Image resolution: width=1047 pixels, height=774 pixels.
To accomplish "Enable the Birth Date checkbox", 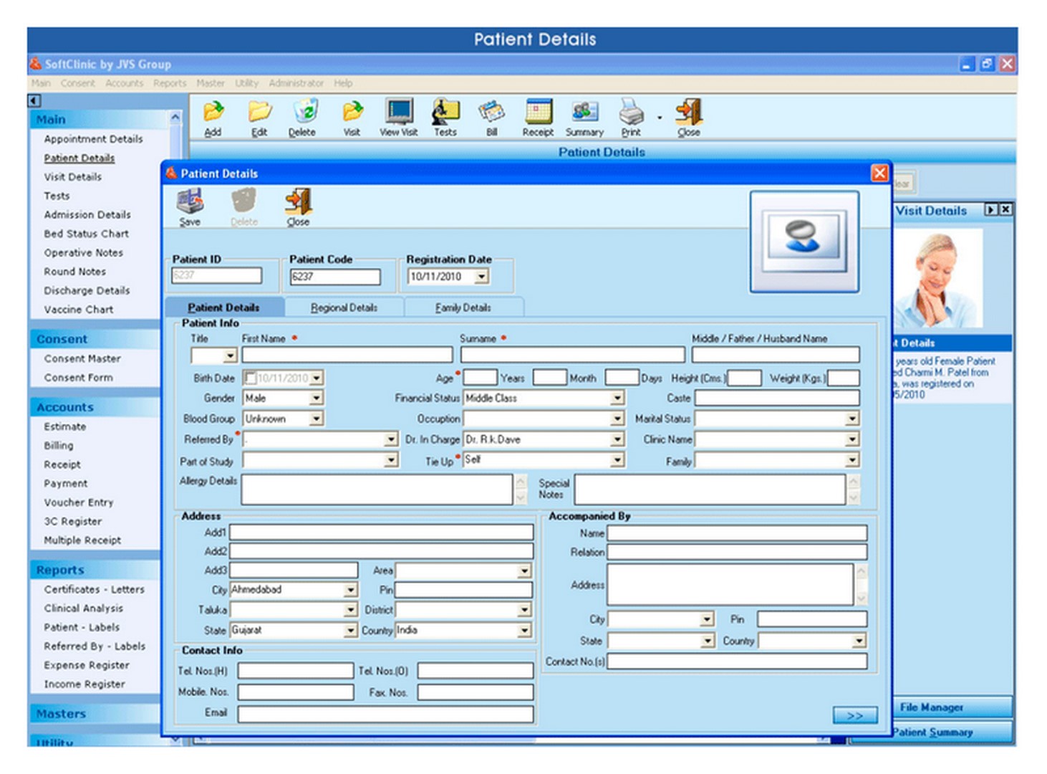I will pyautogui.click(x=250, y=378).
